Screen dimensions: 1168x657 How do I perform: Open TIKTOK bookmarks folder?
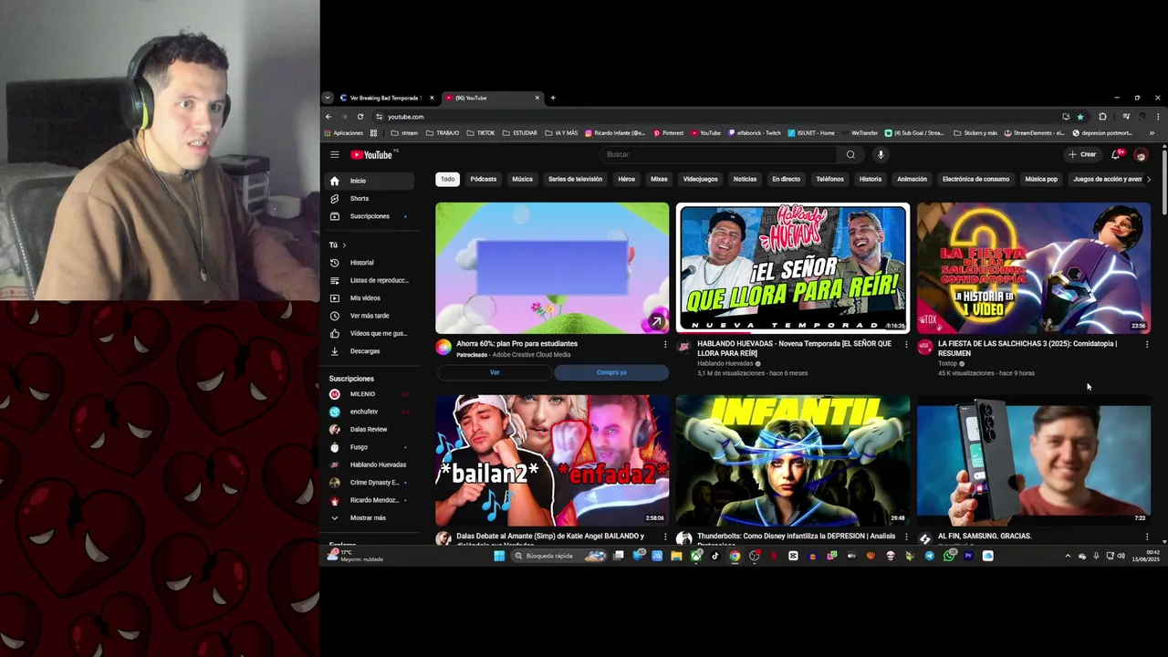(x=480, y=133)
